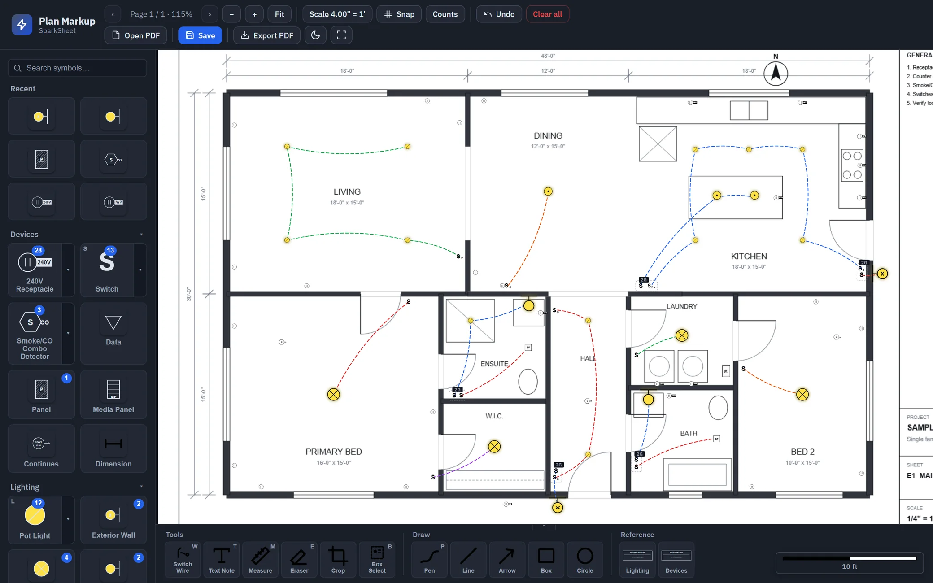Export the plan as PDF
This screenshot has height=583, width=933.
(267, 35)
